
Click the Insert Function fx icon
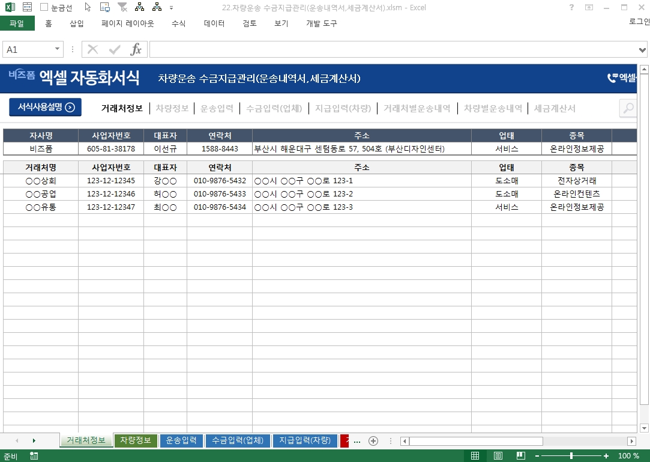click(x=136, y=49)
